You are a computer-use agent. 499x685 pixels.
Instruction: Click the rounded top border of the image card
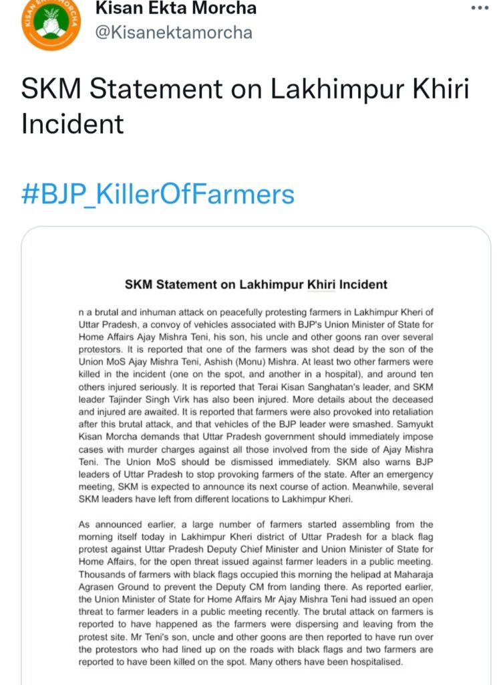pyautogui.click(x=256, y=227)
